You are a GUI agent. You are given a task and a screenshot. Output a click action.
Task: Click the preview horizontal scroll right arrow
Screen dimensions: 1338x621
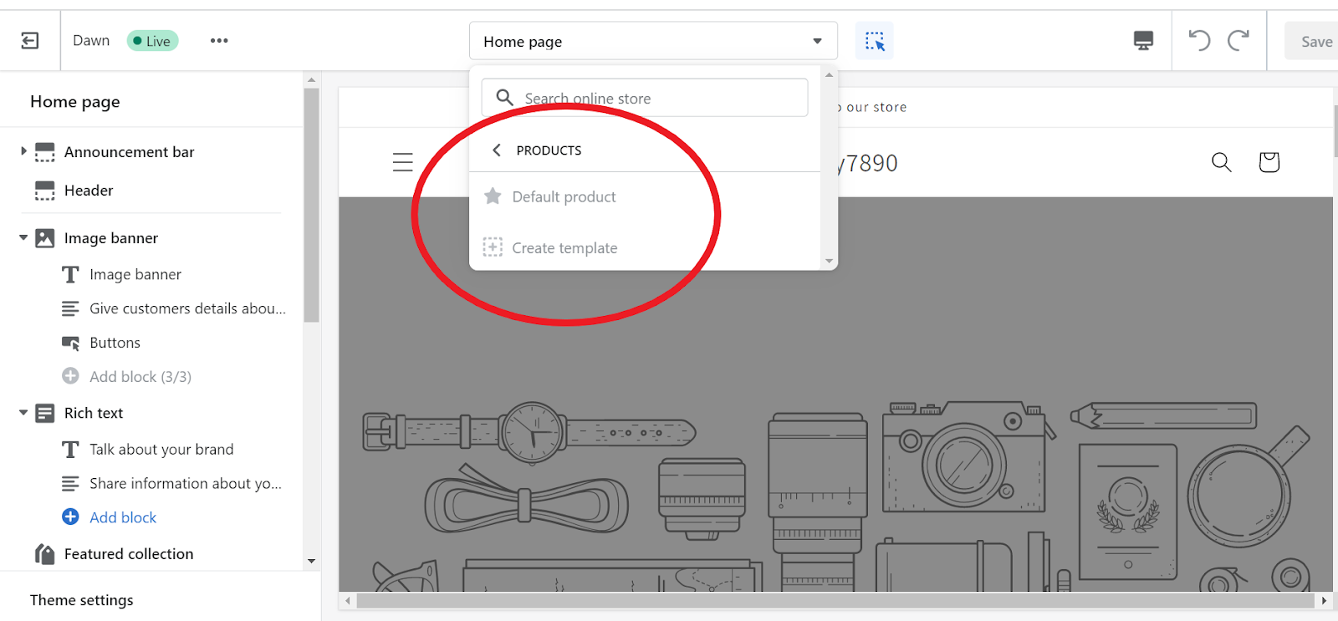pyautogui.click(x=1324, y=600)
